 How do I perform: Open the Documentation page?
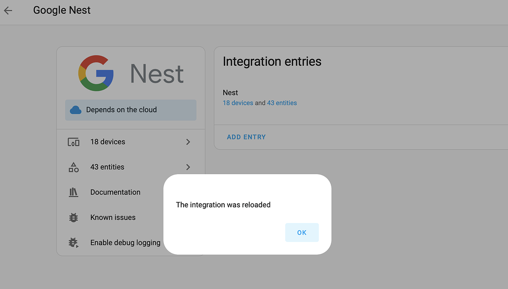[115, 192]
